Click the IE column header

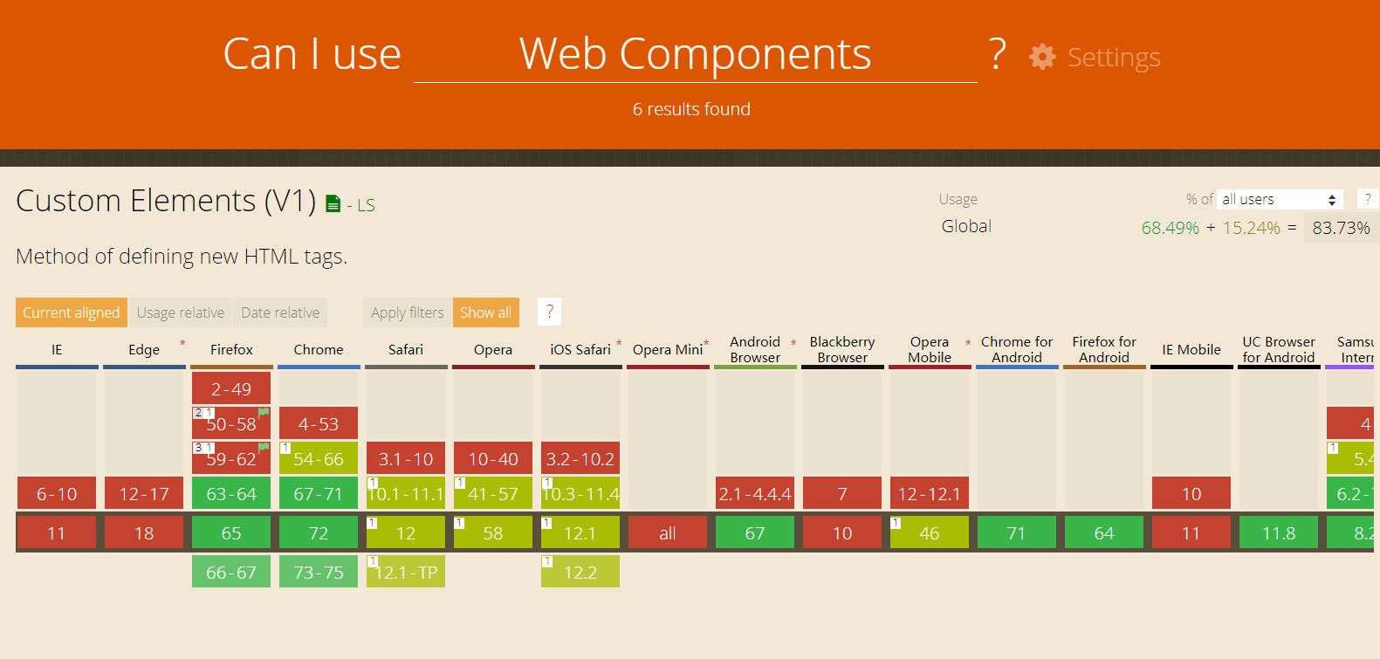(57, 349)
